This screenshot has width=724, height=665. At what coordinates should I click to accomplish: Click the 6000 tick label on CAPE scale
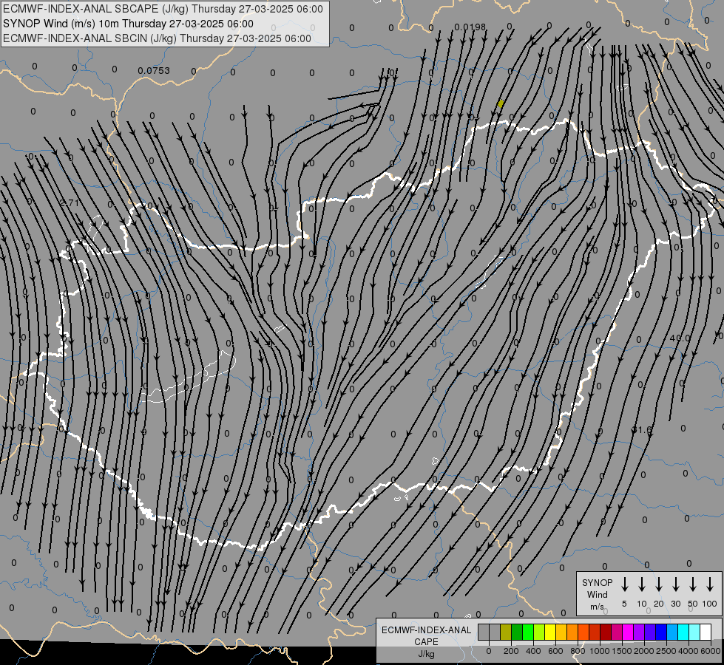(710, 651)
